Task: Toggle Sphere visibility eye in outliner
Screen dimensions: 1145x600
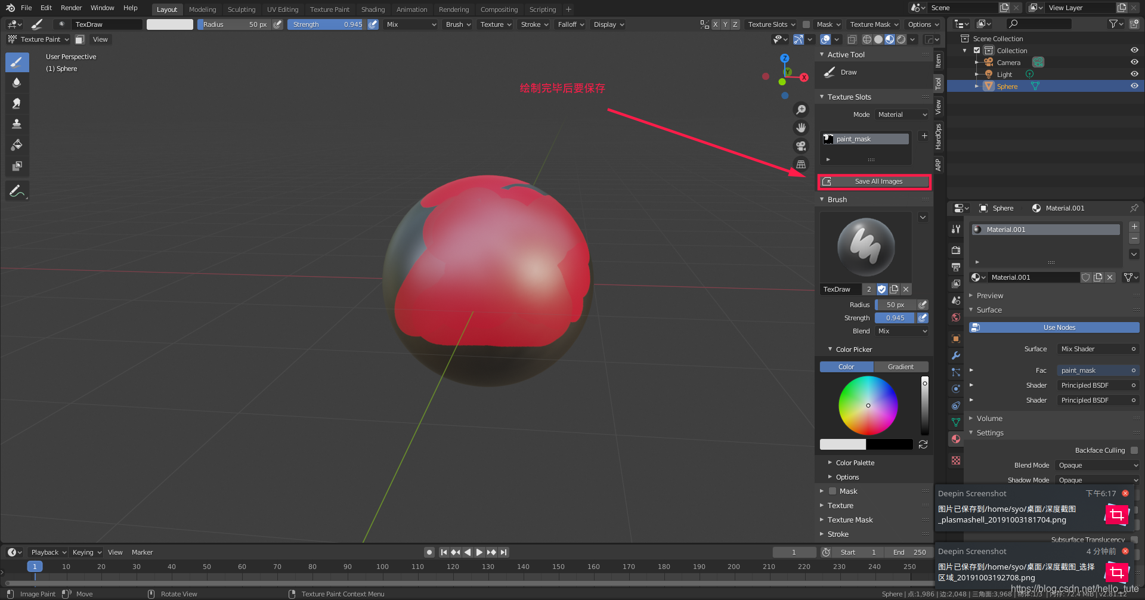Action: tap(1134, 86)
